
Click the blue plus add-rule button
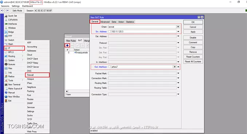click(67, 45)
